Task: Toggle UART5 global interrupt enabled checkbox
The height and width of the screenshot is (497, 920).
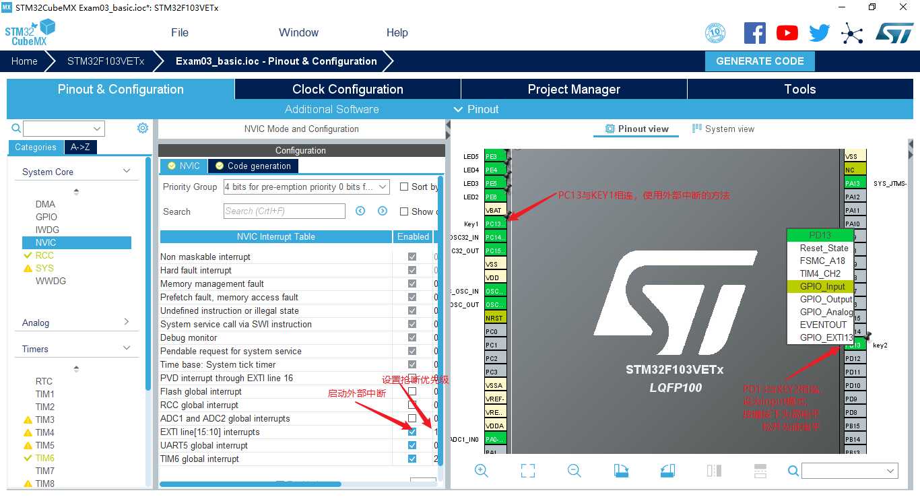Action: 412,445
